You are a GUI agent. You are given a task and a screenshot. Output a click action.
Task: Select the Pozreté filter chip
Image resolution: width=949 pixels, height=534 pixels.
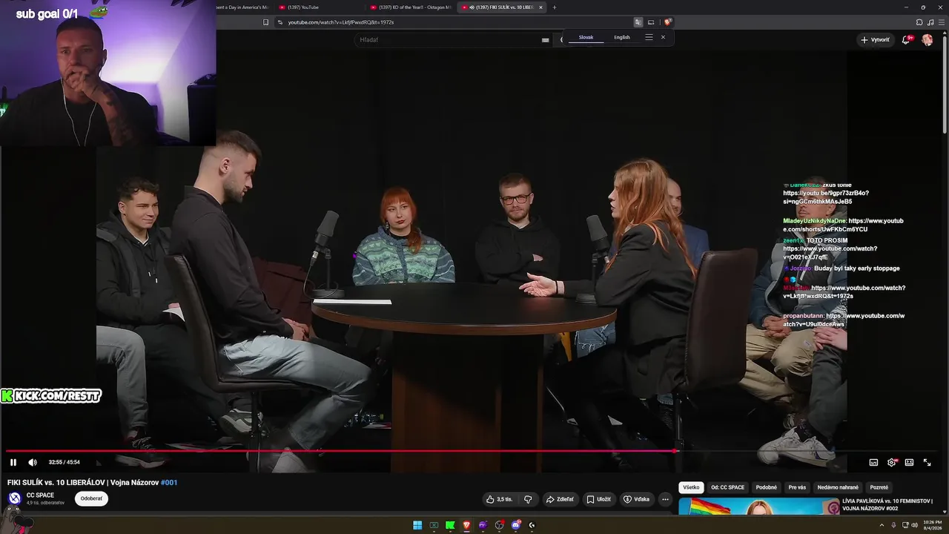click(879, 487)
